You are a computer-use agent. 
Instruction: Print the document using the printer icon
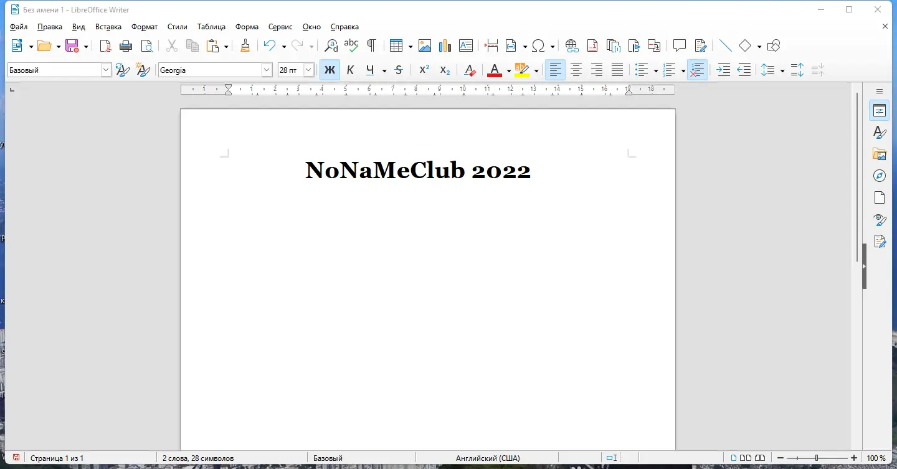(126, 45)
